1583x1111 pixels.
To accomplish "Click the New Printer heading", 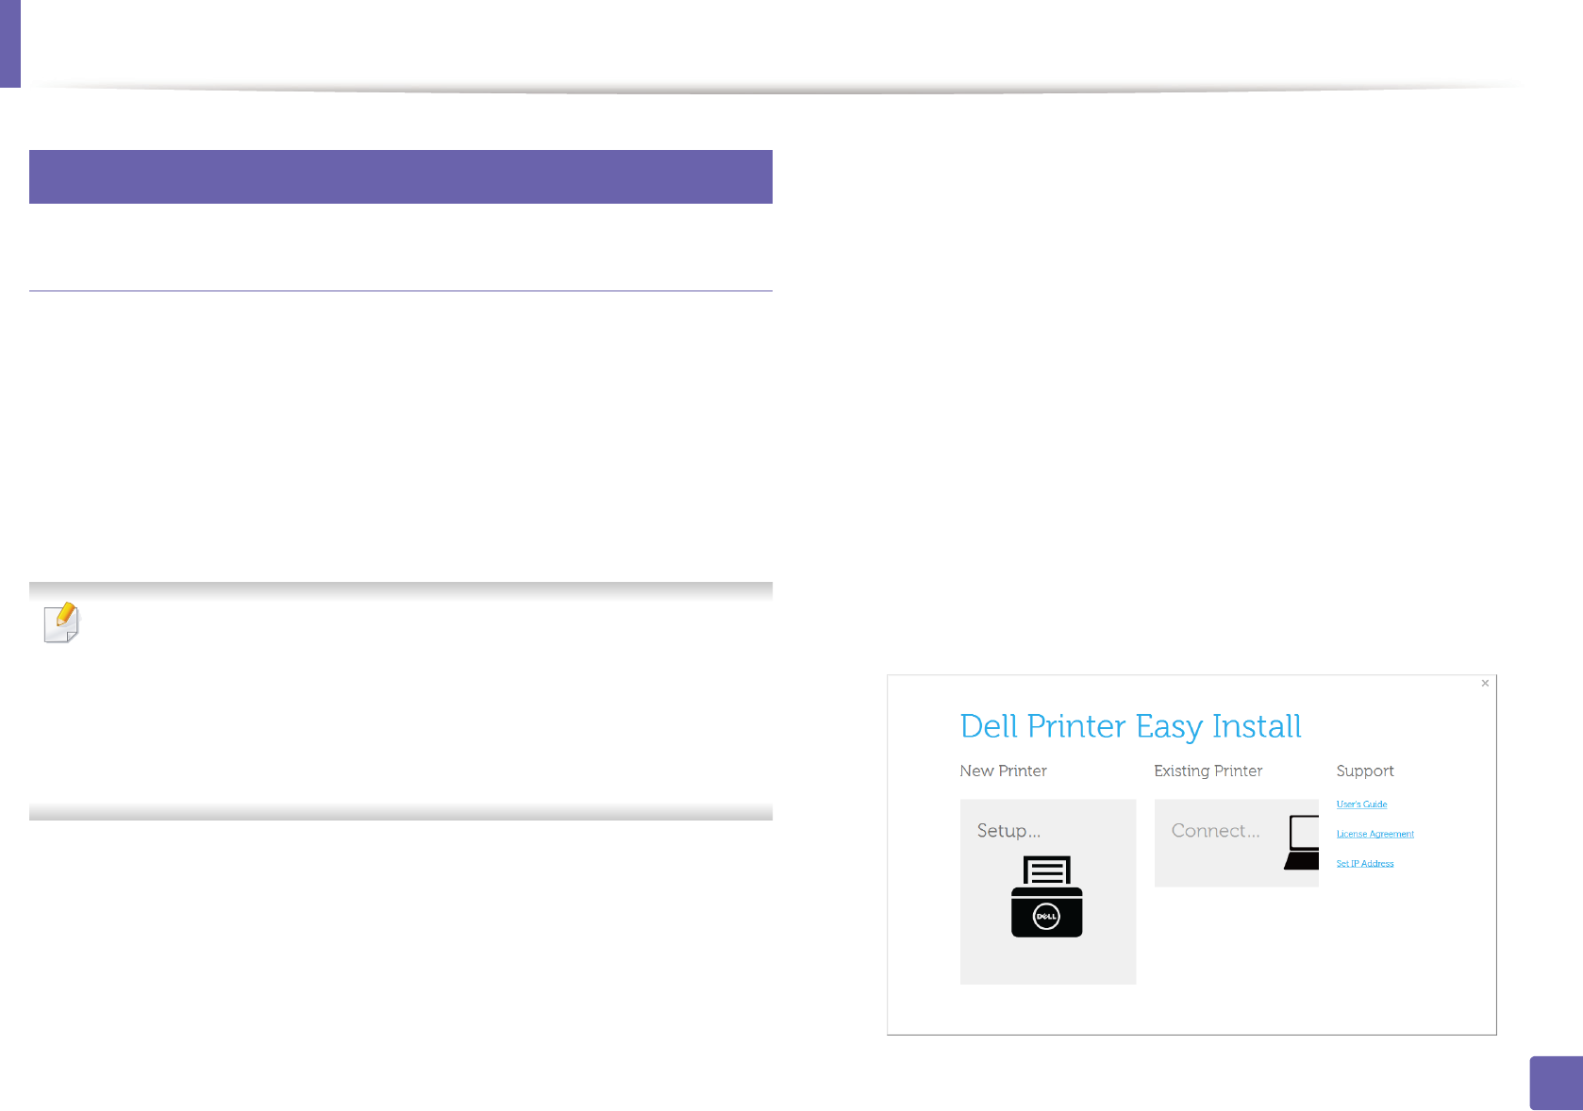I will coord(1003,771).
